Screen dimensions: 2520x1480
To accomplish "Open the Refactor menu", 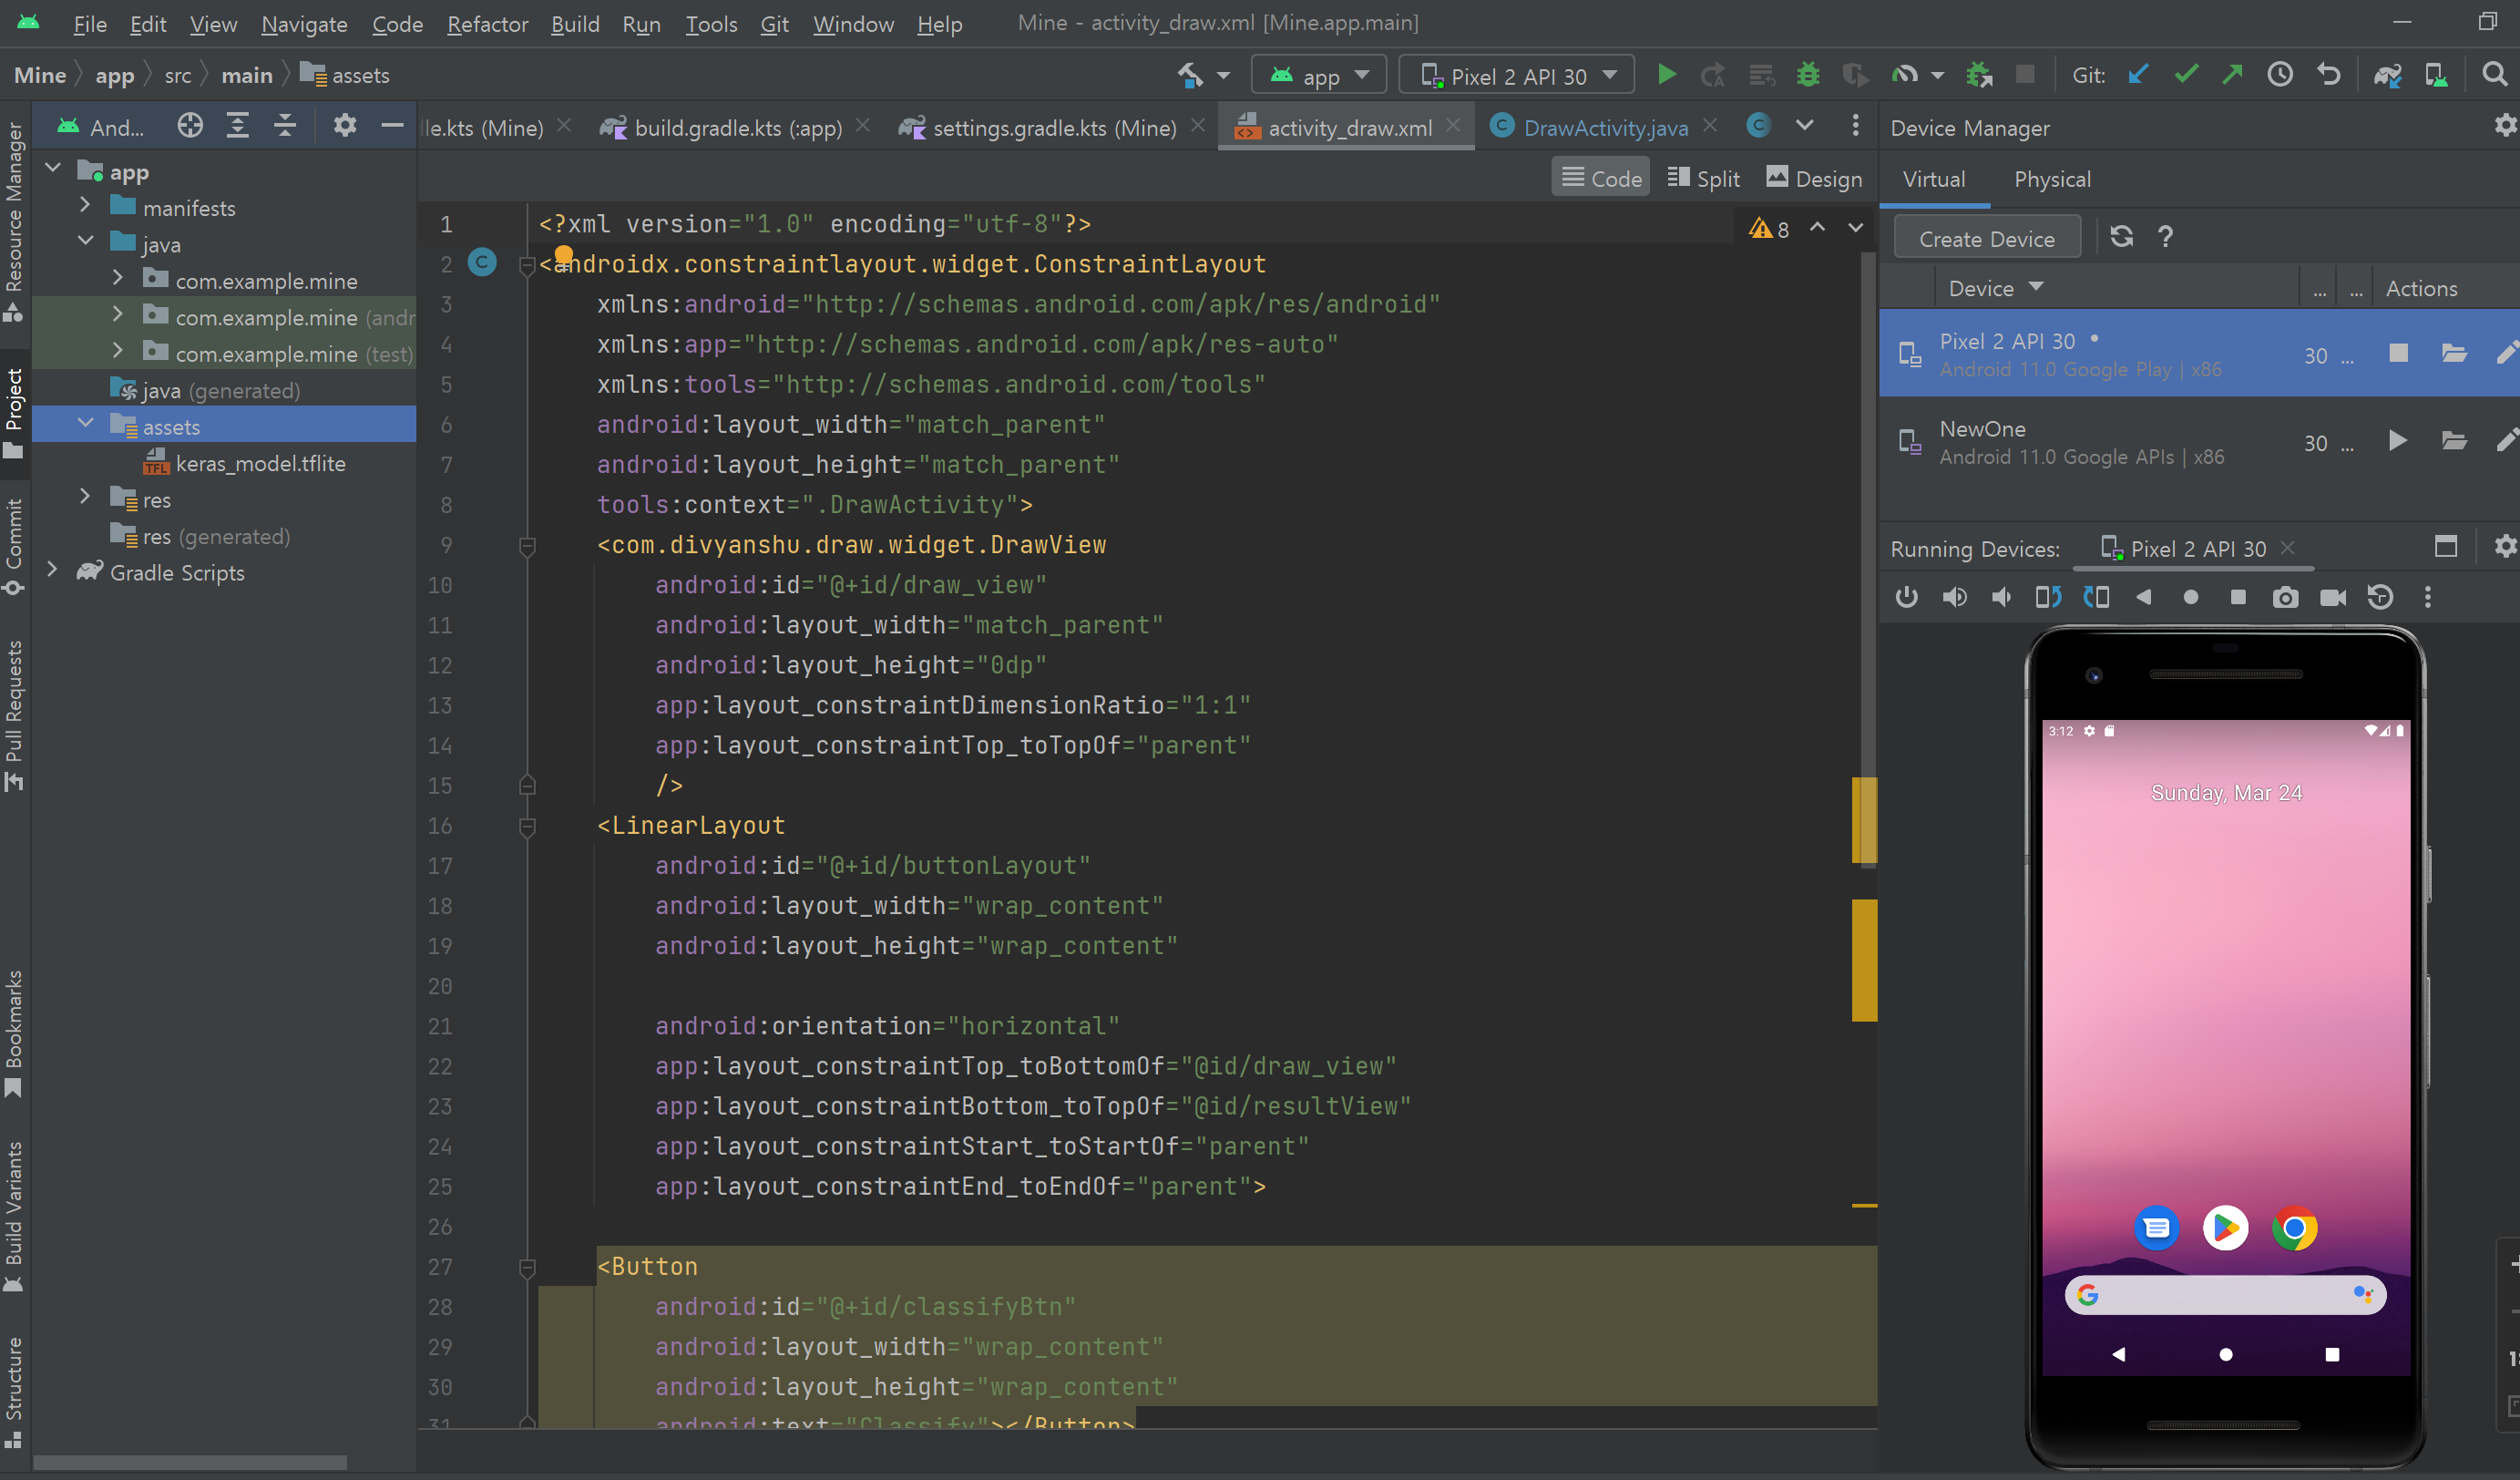I will (x=487, y=24).
